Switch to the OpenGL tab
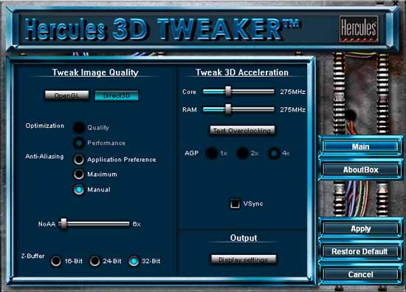 pos(66,95)
